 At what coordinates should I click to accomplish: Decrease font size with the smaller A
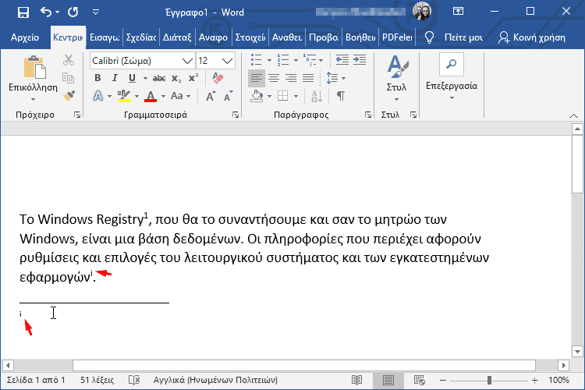(229, 96)
